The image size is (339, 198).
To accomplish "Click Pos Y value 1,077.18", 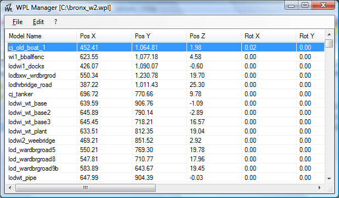I will click(x=146, y=57).
